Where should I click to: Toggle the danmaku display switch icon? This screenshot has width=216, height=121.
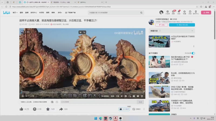pyautogui.click(x=52, y=102)
